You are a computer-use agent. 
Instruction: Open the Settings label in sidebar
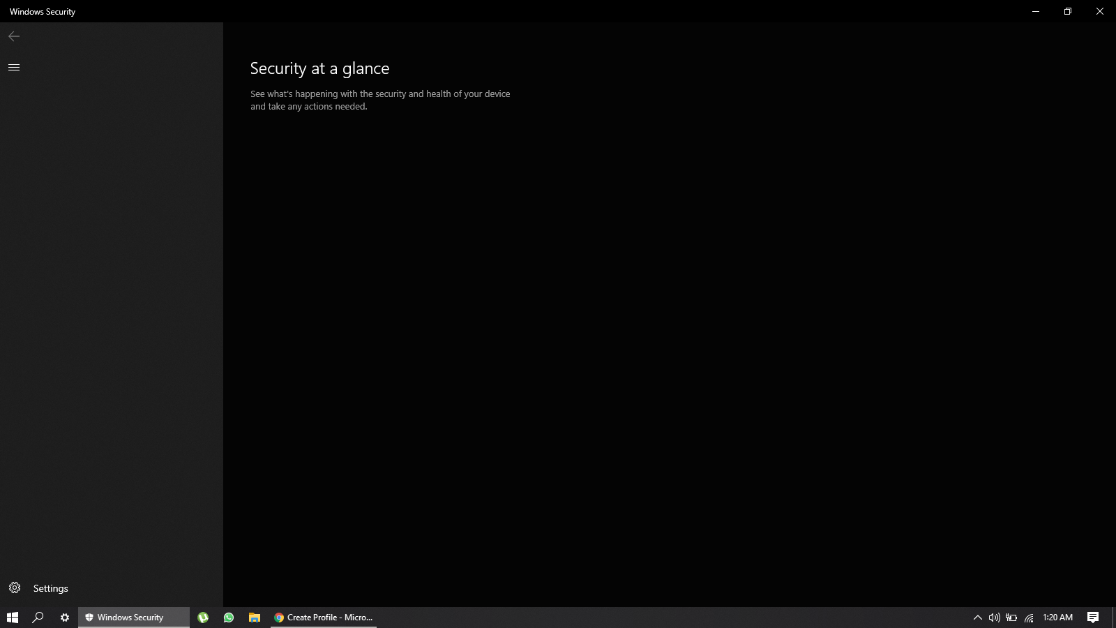(51, 588)
